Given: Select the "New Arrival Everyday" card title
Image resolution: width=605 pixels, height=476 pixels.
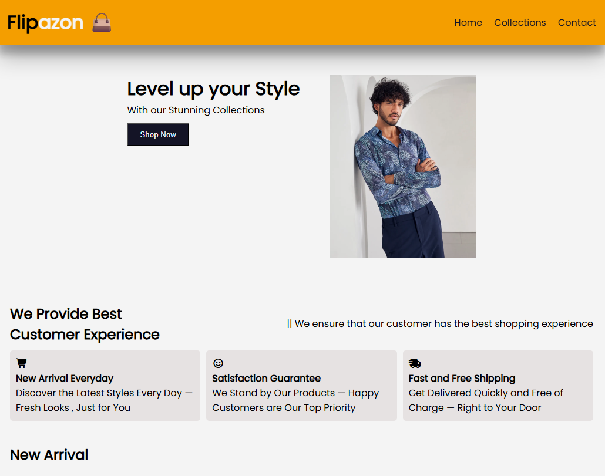Looking at the screenshot, I should pyautogui.click(x=65, y=379).
